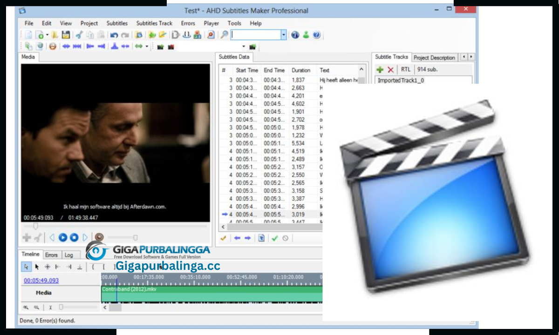Click the blue left arrow below the subtitles list
The image size is (559, 335).
tap(237, 238)
